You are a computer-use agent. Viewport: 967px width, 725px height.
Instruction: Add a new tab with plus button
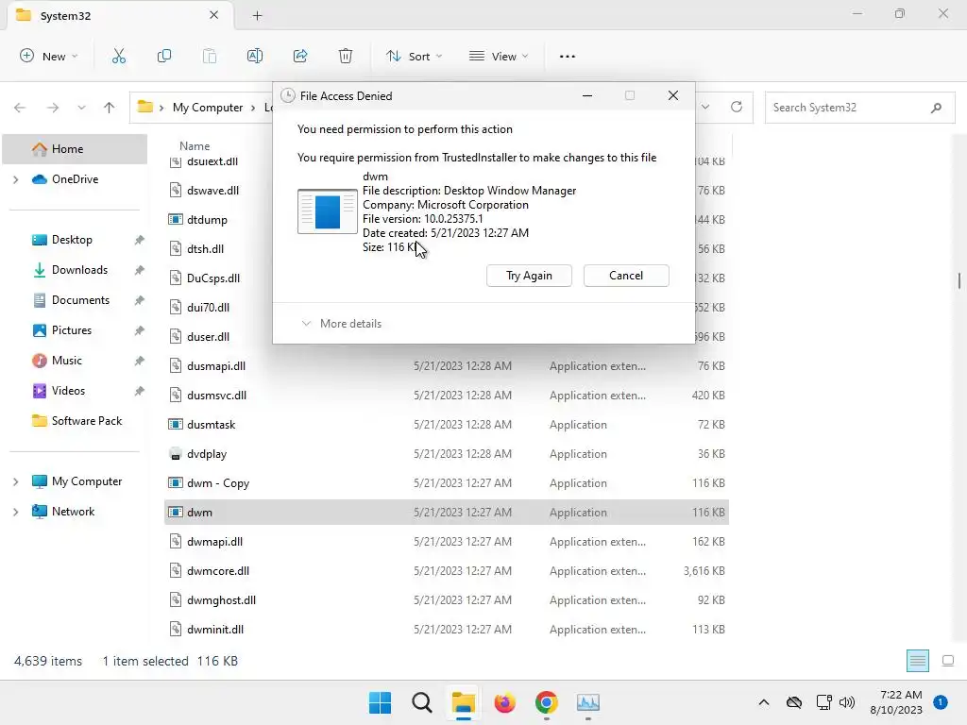[x=257, y=15]
